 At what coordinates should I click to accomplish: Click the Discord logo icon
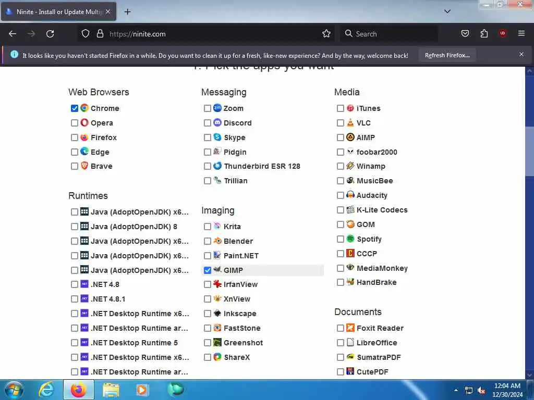217,122
